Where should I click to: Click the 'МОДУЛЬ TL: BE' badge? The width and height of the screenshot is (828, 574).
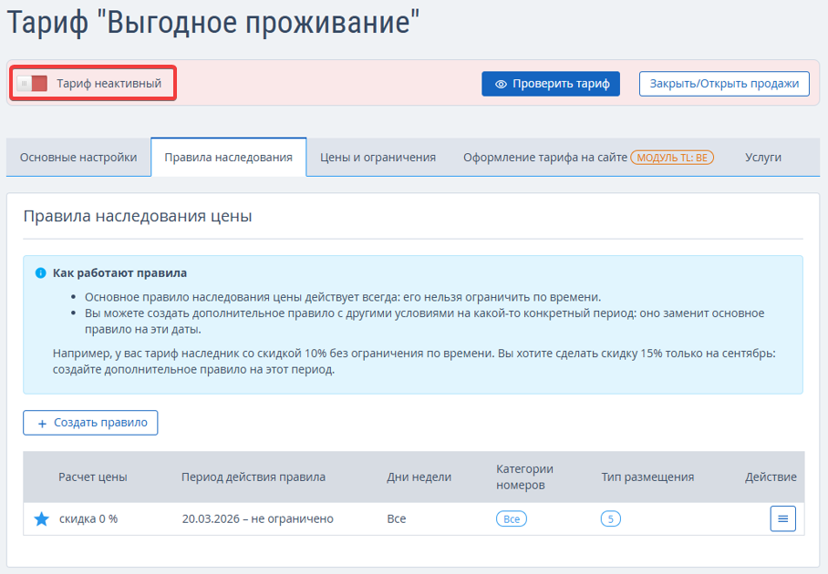point(672,158)
